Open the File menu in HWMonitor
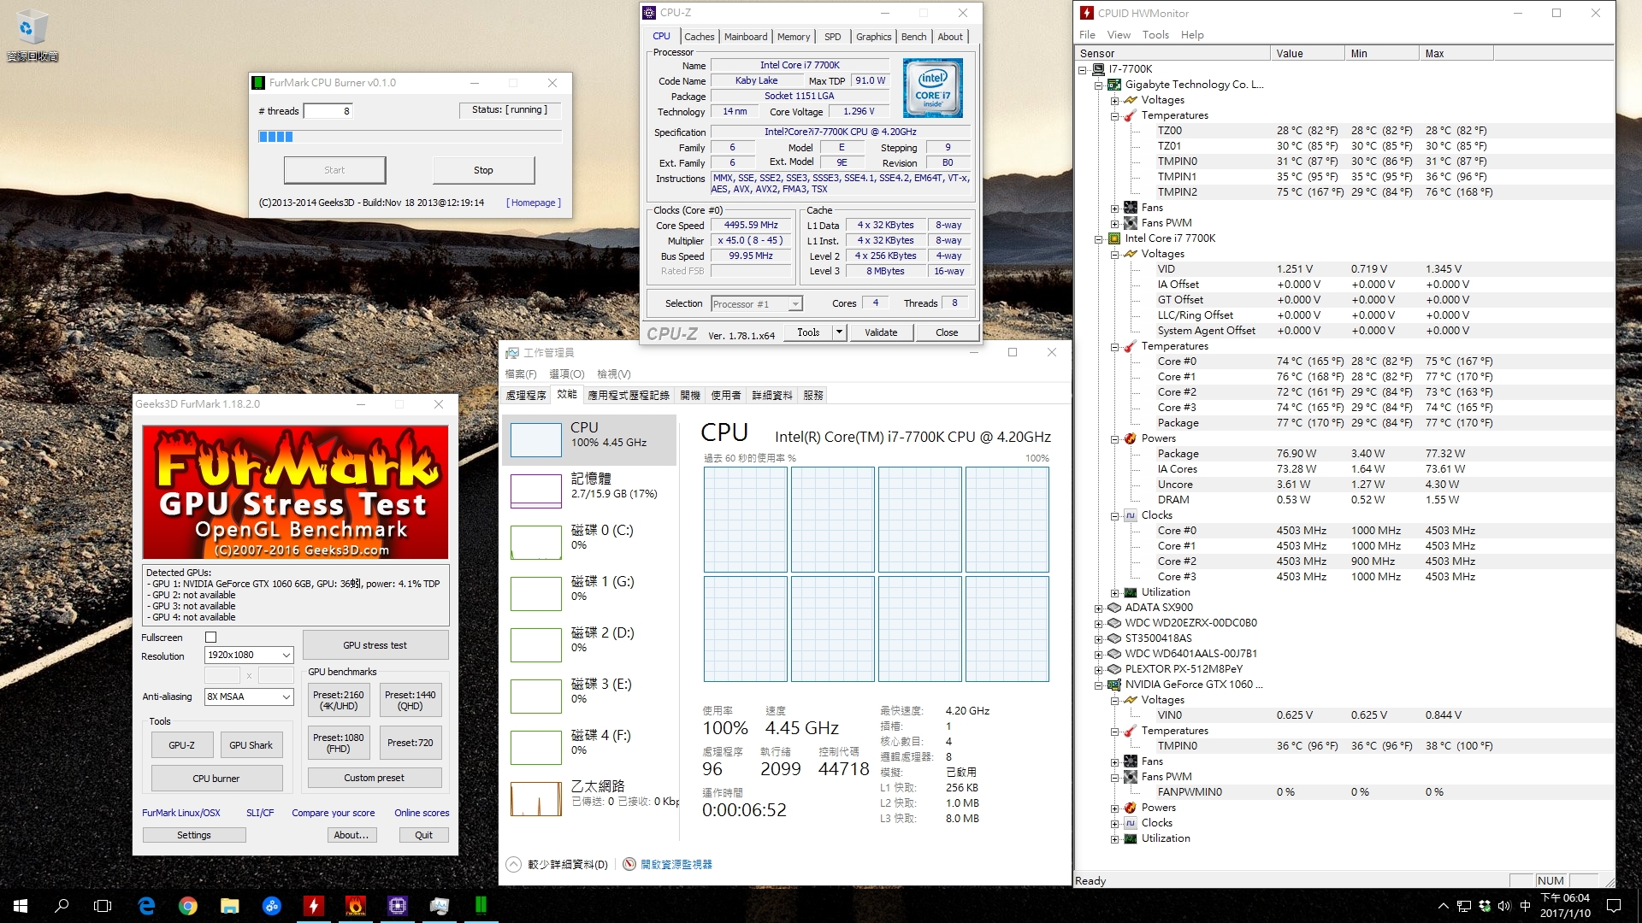This screenshot has height=923, width=1642. click(x=1087, y=35)
